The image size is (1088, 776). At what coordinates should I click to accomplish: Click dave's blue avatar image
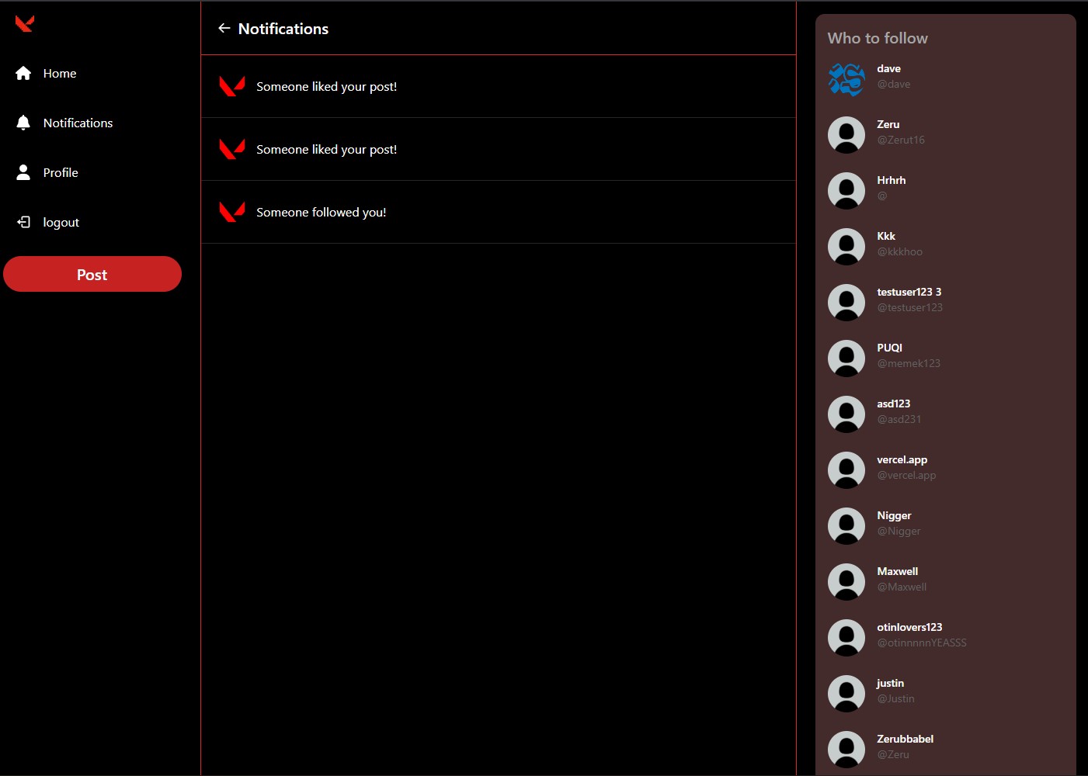pyautogui.click(x=846, y=79)
